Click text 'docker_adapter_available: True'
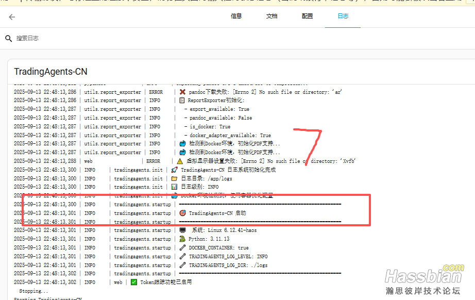This screenshot has height=300, width=475. coord(230,136)
